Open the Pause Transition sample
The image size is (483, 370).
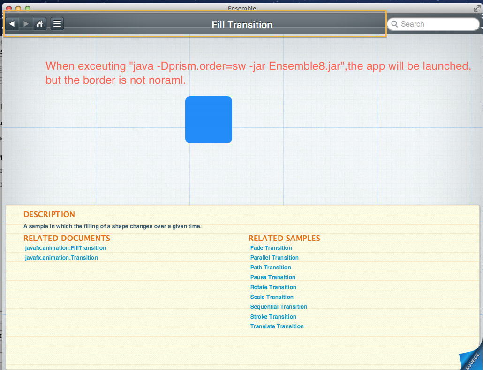pos(273,277)
